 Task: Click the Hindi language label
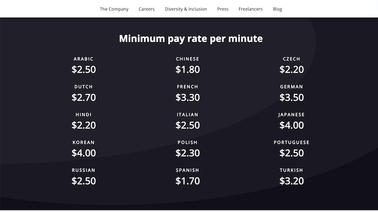point(84,114)
